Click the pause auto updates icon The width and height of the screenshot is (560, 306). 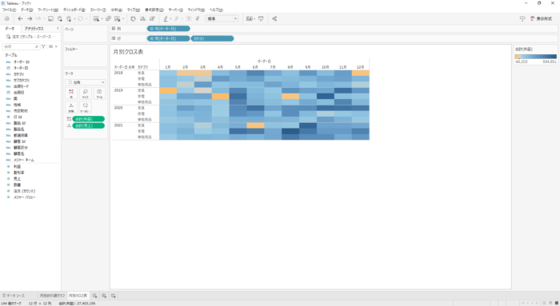tap(70, 18)
